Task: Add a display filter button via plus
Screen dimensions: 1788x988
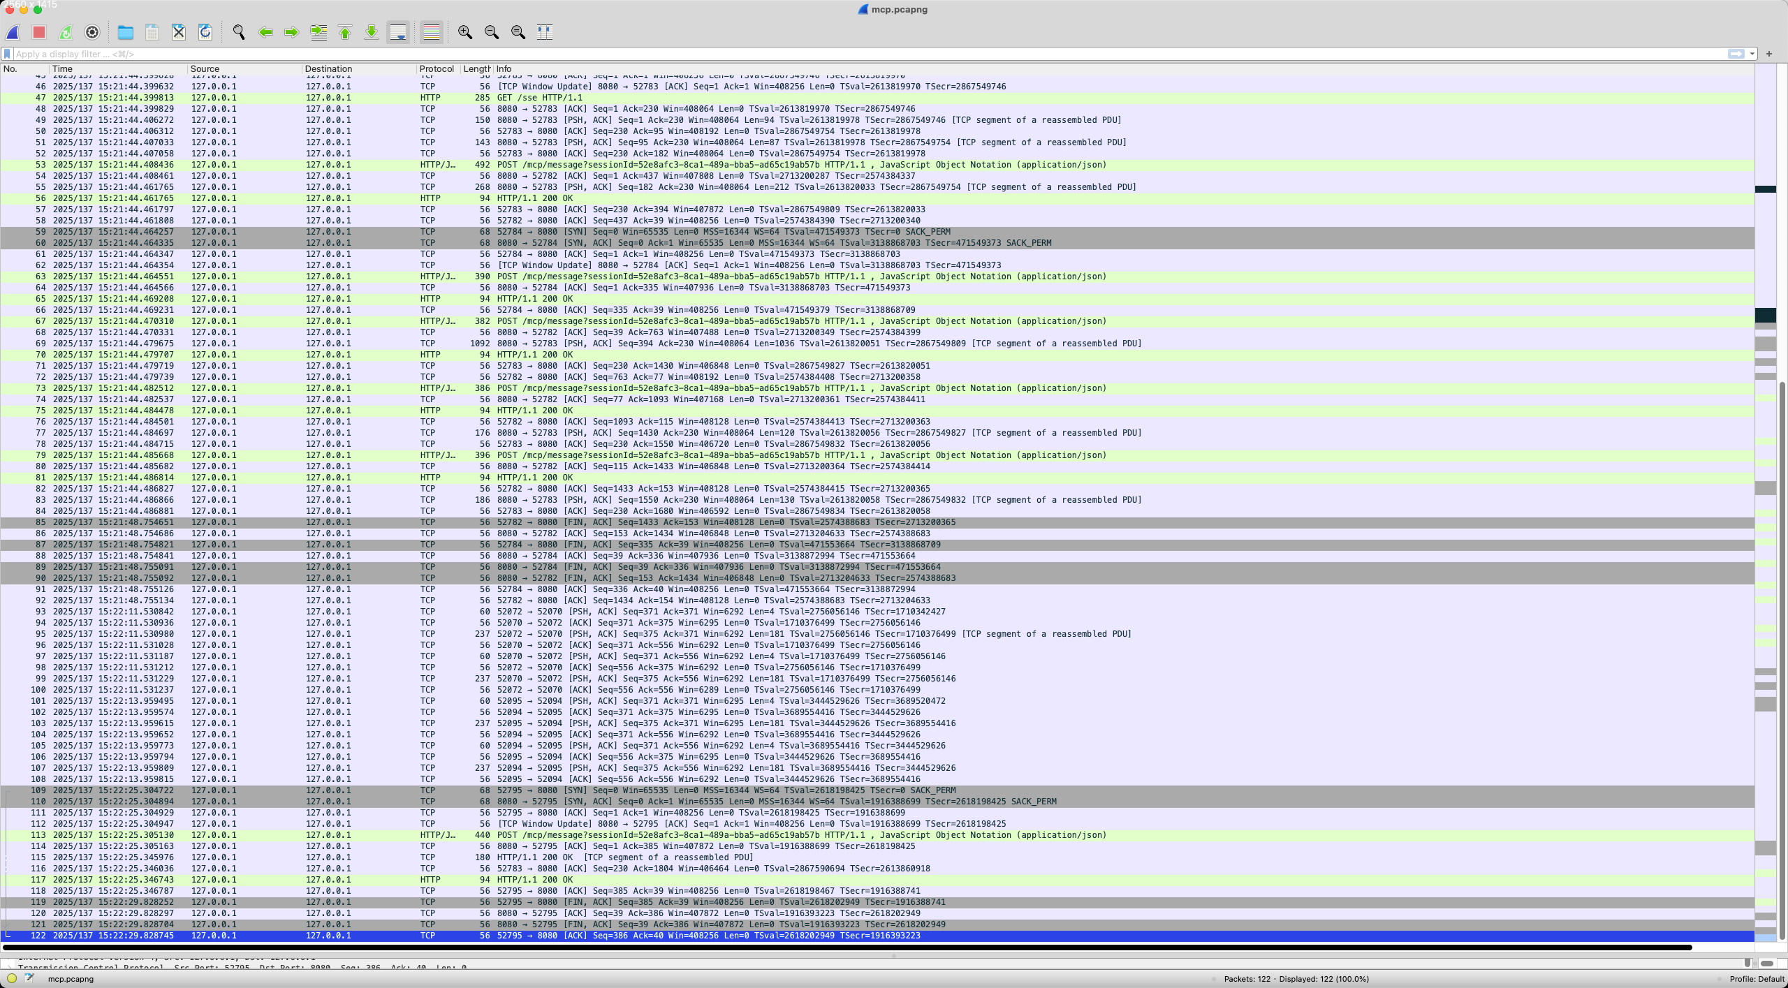Action: click(x=1769, y=54)
